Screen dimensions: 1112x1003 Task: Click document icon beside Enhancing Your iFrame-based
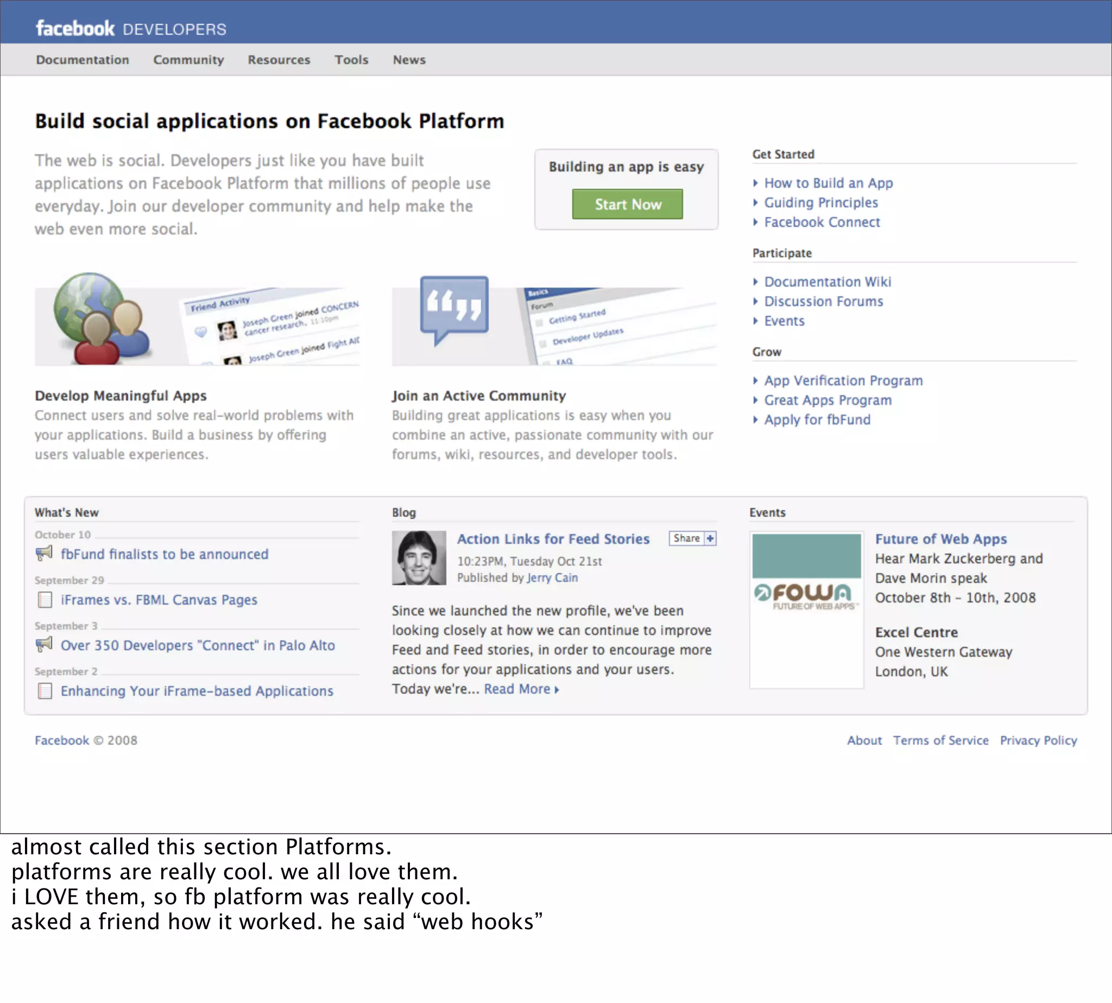pos(45,690)
